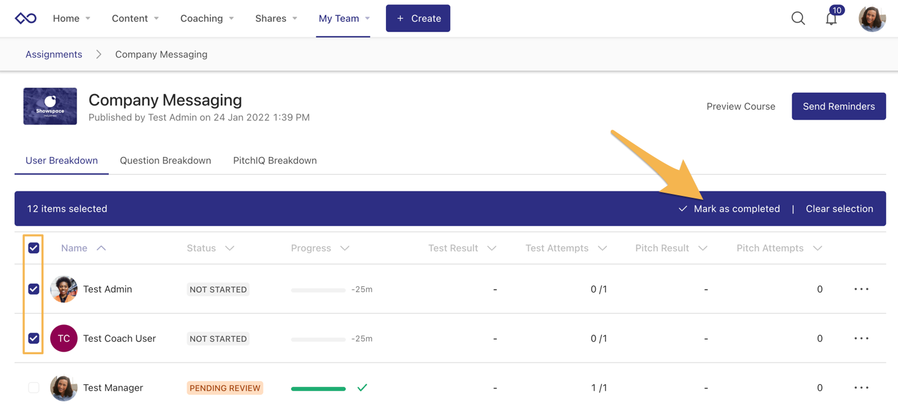Open the Pitch Attempts column chevron

[x=818, y=248]
